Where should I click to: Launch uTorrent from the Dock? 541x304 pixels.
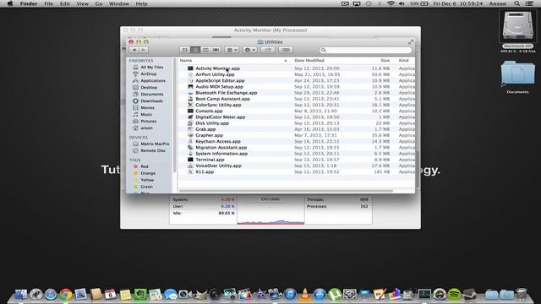(335, 295)
